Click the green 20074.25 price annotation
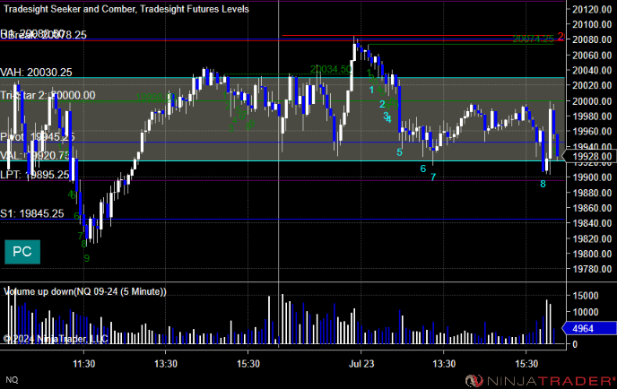Image resolution: width=617 pixels, height=389 pixels. click(534, 39)
